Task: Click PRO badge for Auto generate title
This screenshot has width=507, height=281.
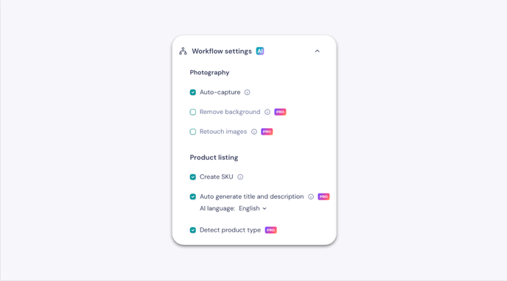Action: point(324,196)
